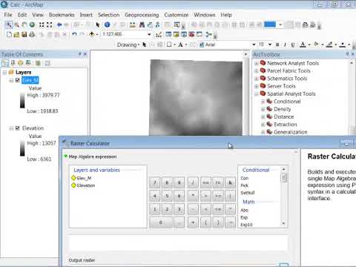Viewport: 356px width, 267px height.
Task: Create a new map document
Action: [9, 34]
